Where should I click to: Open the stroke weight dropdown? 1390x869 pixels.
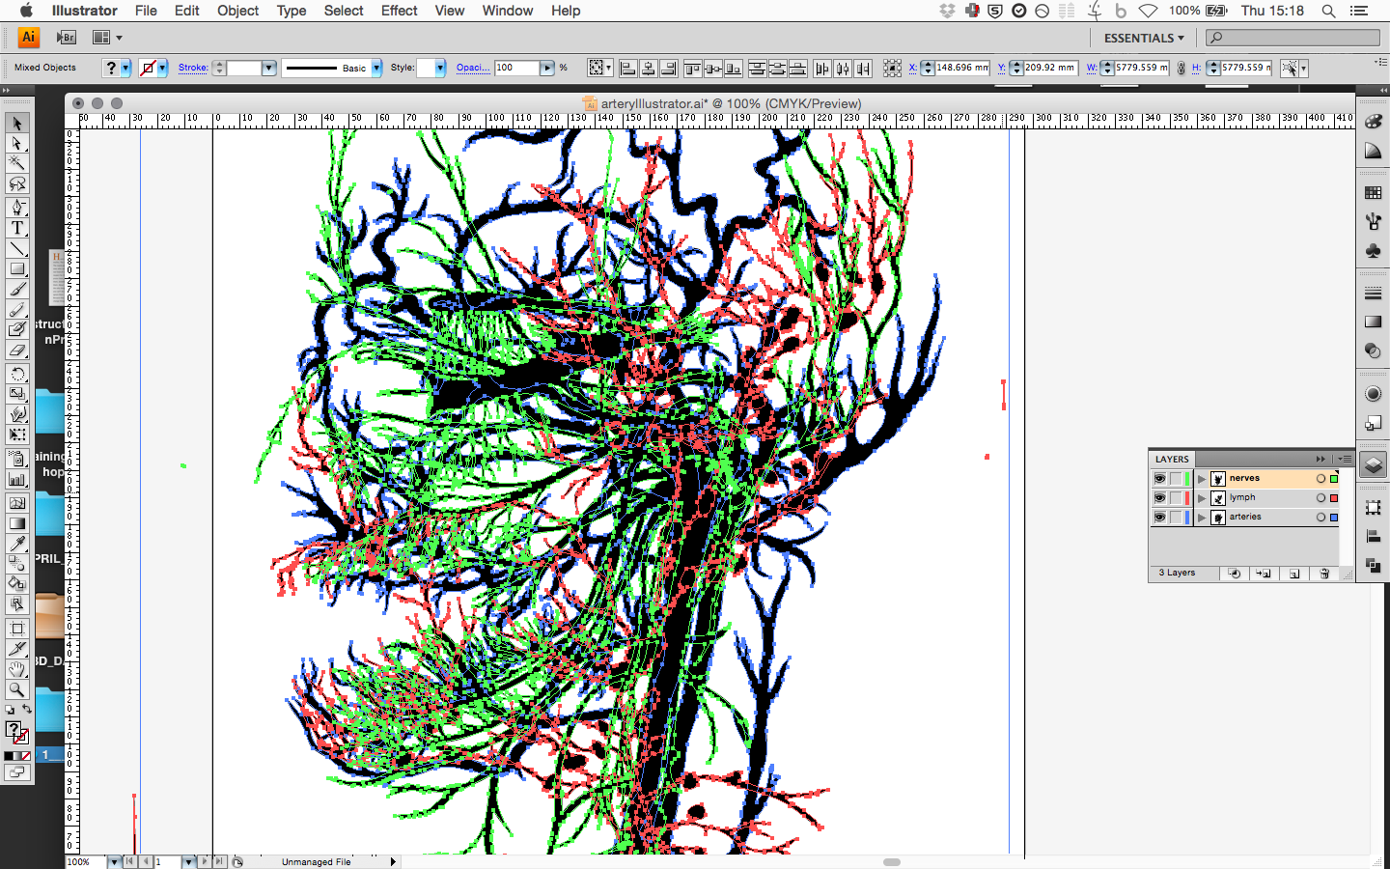(x=269, y=68)
